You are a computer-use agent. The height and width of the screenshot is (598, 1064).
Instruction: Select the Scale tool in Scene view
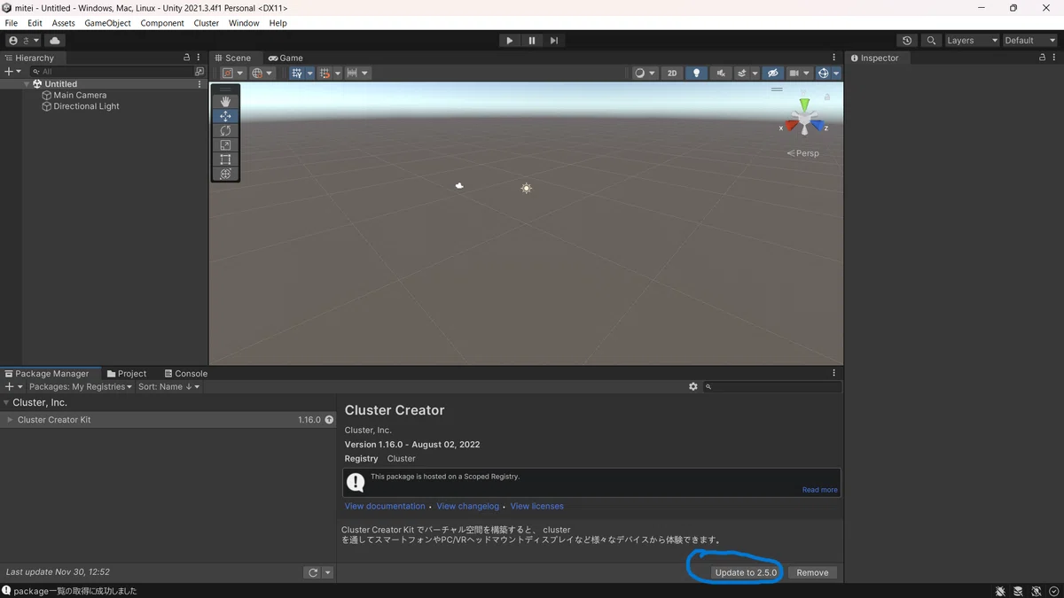pyautogui.click(x=225, y=145)
